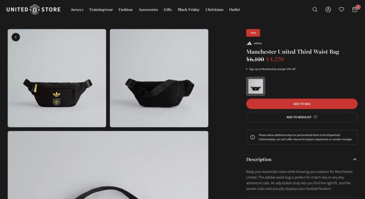Click the info icon in dispatch notice
The width and height of the screenshot is (365, 199).
pos(253,137)
